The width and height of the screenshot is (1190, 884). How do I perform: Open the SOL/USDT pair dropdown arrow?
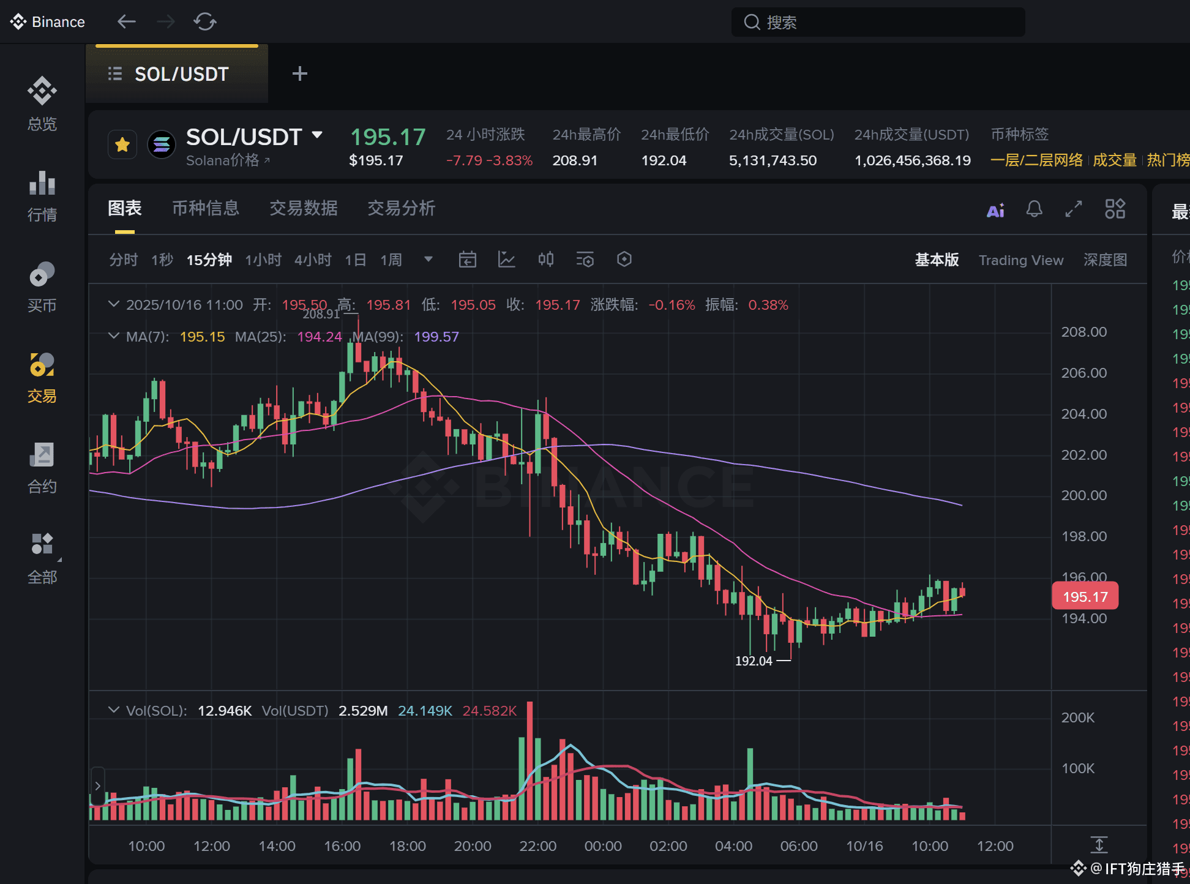point(317,135)
